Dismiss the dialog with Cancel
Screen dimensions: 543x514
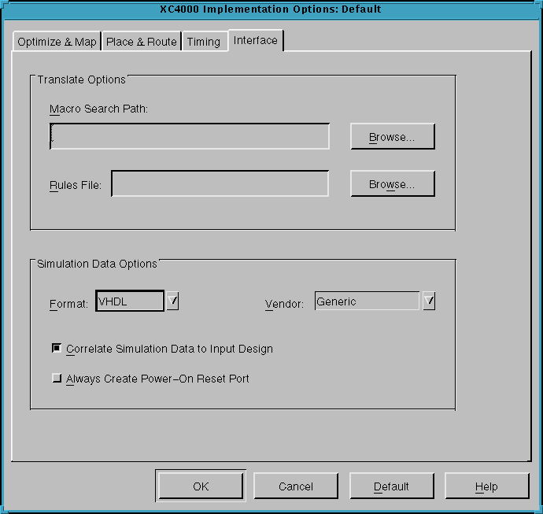pos(296,486)
